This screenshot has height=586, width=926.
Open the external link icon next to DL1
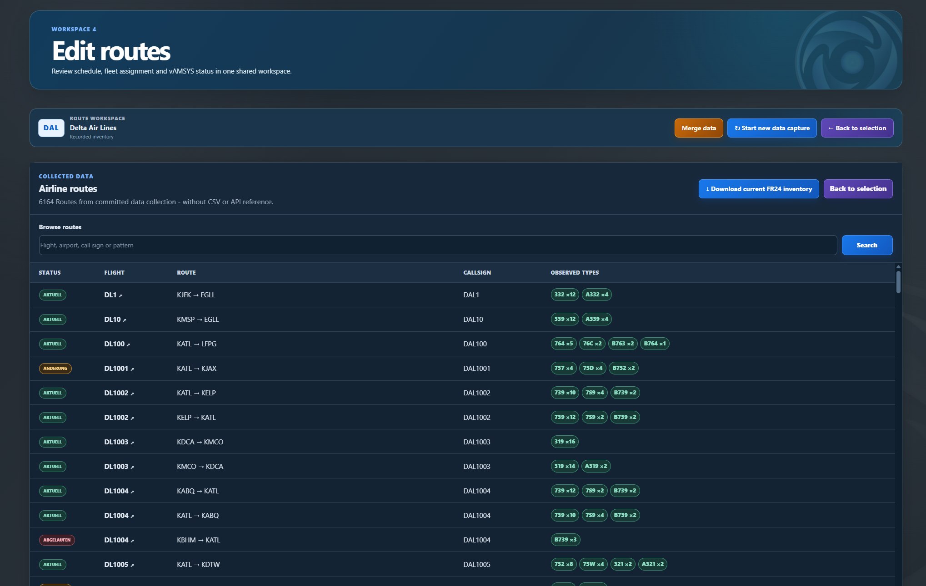point(120,295)
